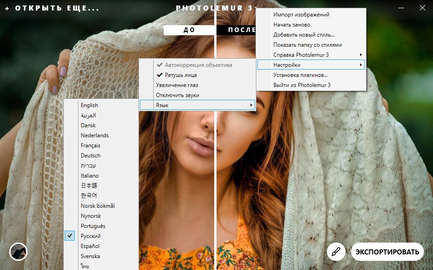Expand Справка Photolemur 3 submenu
The image size is (433, 270).
pyautogui.click(x=311, y=55)
